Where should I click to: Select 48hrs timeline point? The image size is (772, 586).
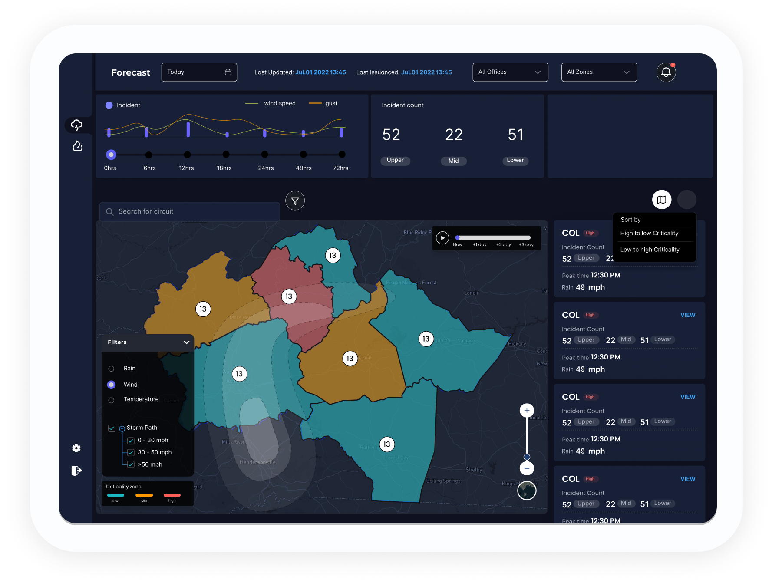304,155
